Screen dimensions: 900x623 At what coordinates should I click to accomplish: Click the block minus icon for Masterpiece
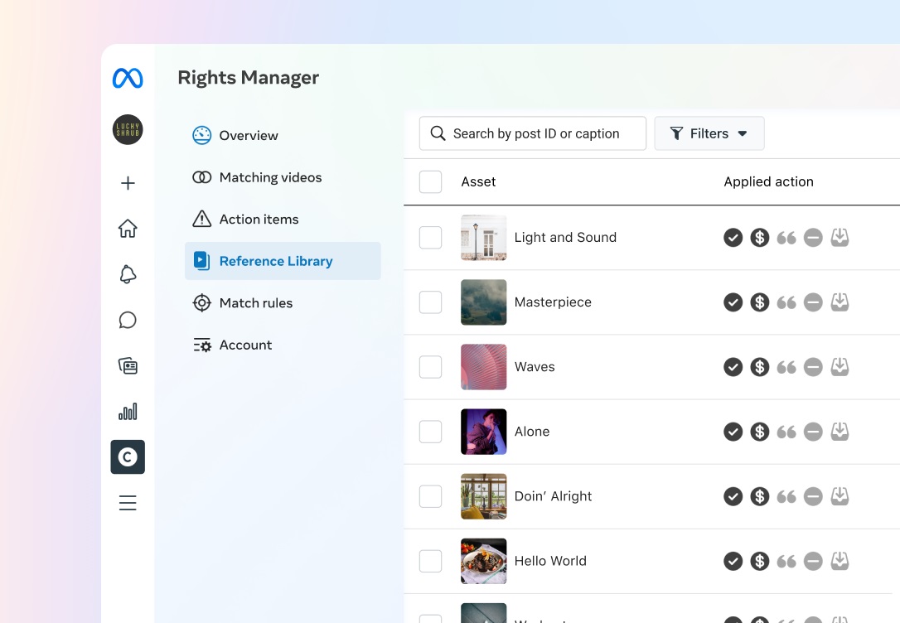click(813, 302)
